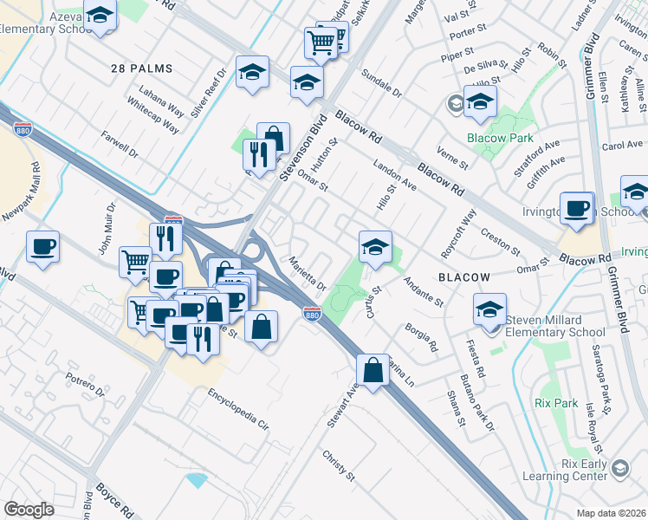This screenshot has width=648, height=520.
Task: Click the Roycroft Way street label
Action: pos(458,234)
